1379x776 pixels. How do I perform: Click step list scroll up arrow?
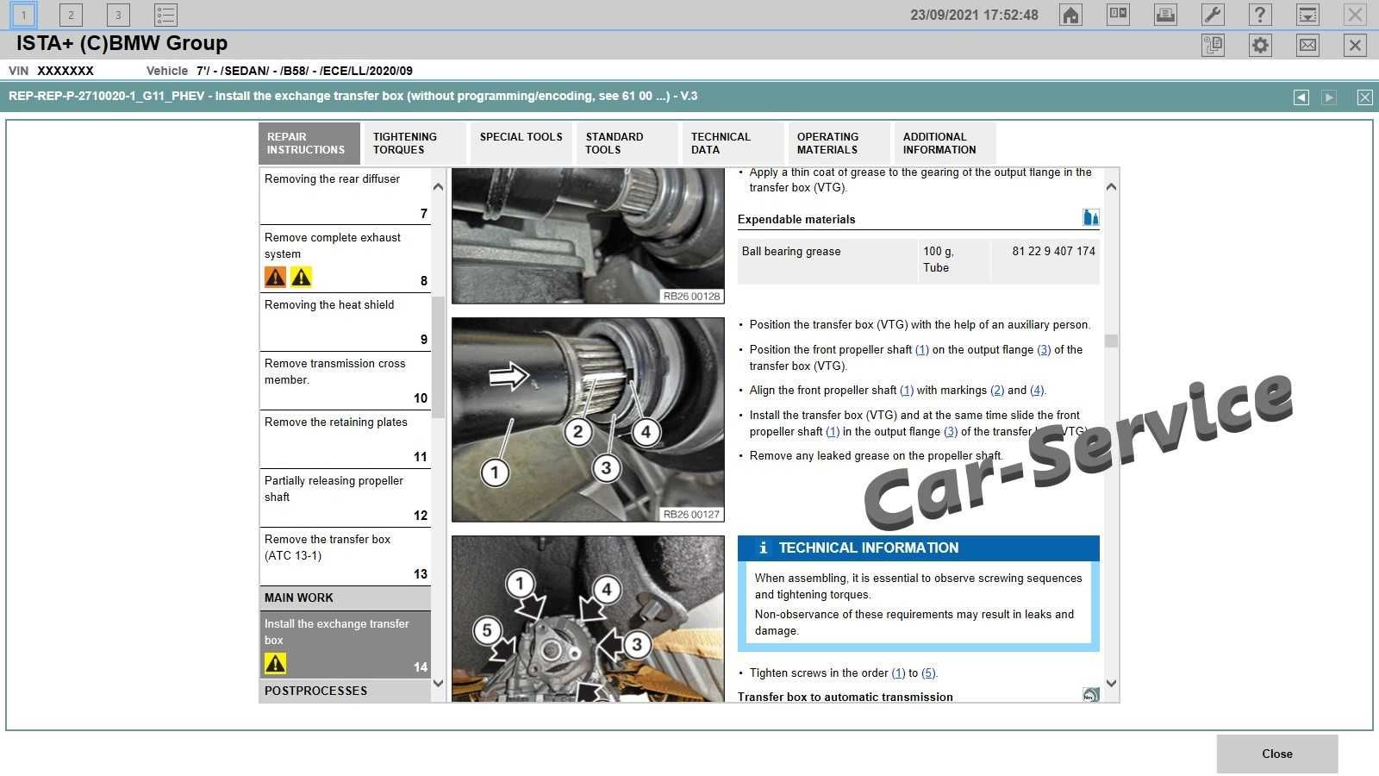click(x=438, y=186)
